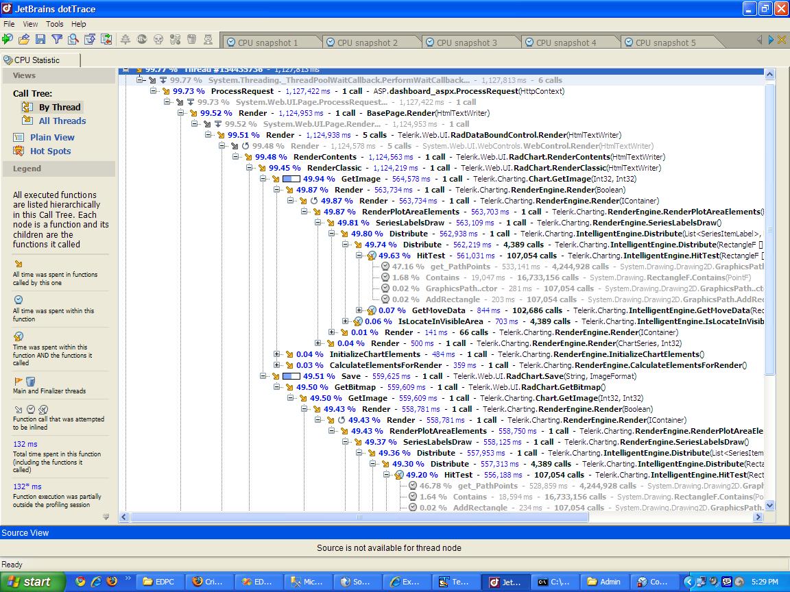790x592 pixels.
Task: Click the Compare Snapshots arrows icon
Action: [x=106, y=39]
